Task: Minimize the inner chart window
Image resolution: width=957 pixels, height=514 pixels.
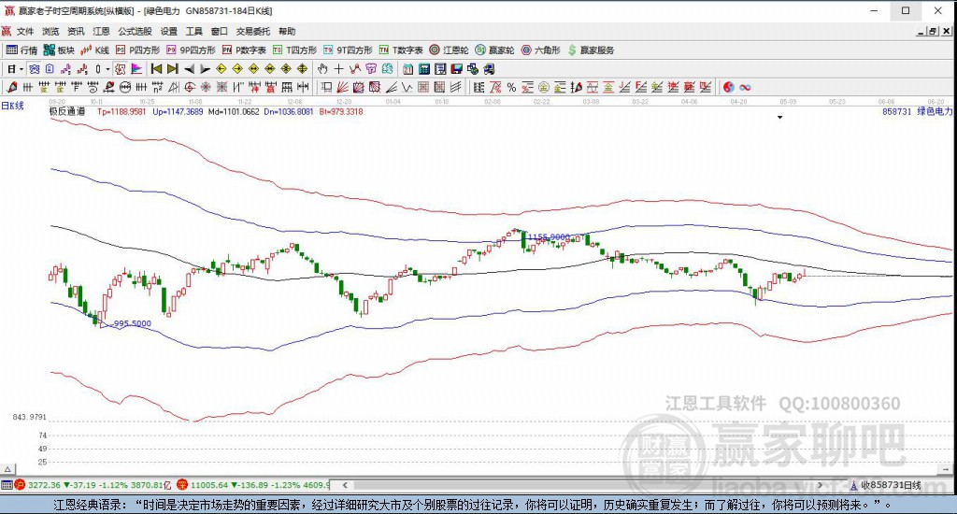Action: point(921,31)
